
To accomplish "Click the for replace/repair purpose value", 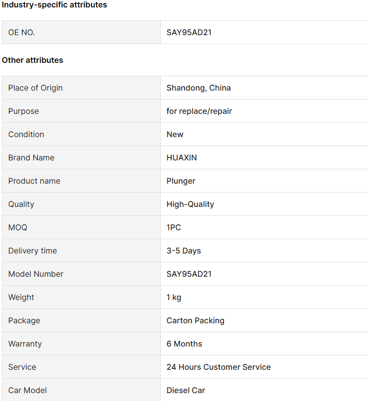I will 199,111.
